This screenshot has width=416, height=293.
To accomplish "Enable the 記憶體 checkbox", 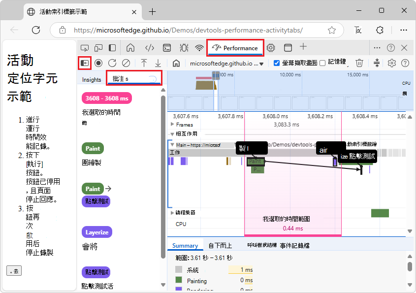I will coord(322,63).
